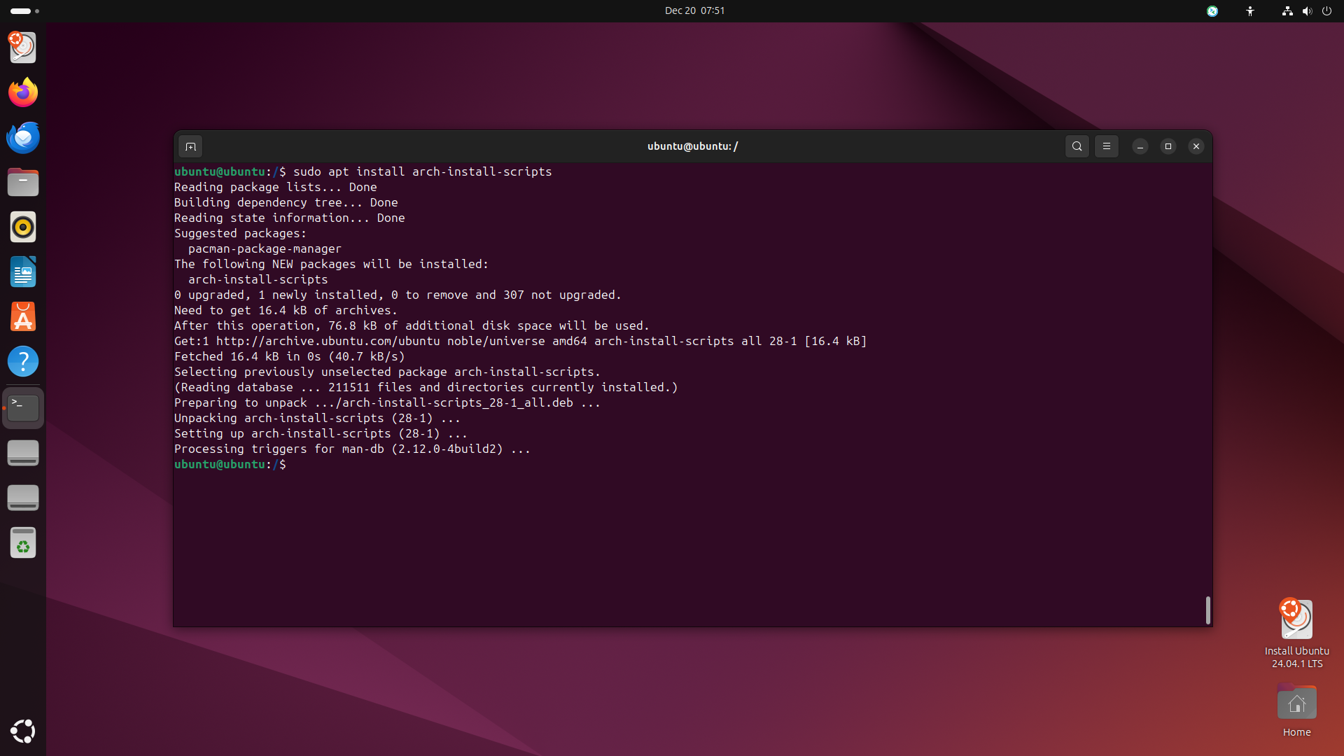Screen dimensions: 1344x756
Task: Maximize the terminal window
Action: pyautogui.click(x=1168, y=146)
